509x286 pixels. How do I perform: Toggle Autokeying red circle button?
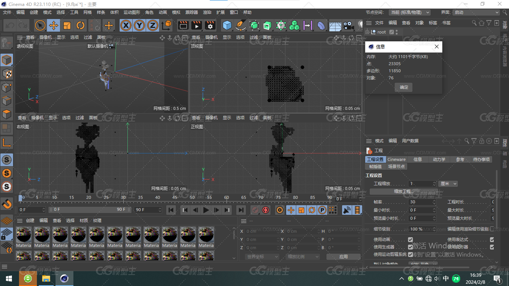pyautogui.click(x=266, y=210)
